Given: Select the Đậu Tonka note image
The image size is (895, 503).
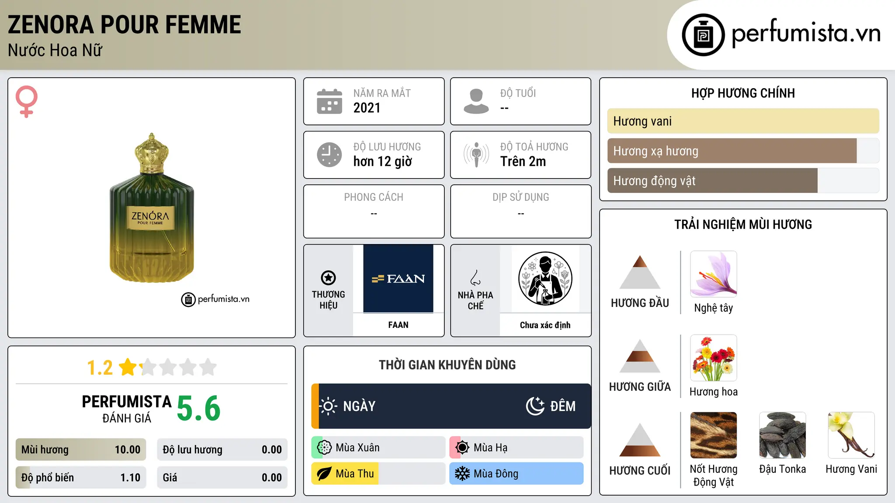Looking at the screenshot, I should [x=783, y=435].
